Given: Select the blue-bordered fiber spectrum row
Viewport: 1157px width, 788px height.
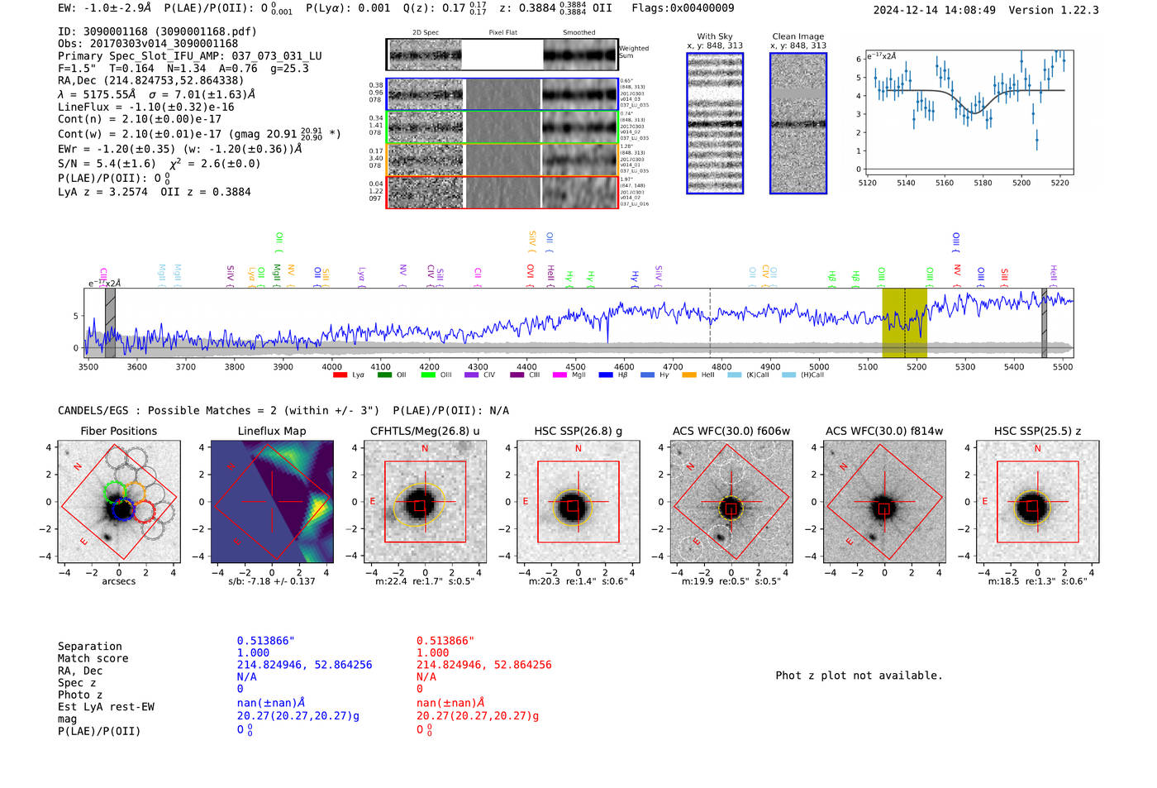Looking at the screenshot, I should [x=502, y=94].
